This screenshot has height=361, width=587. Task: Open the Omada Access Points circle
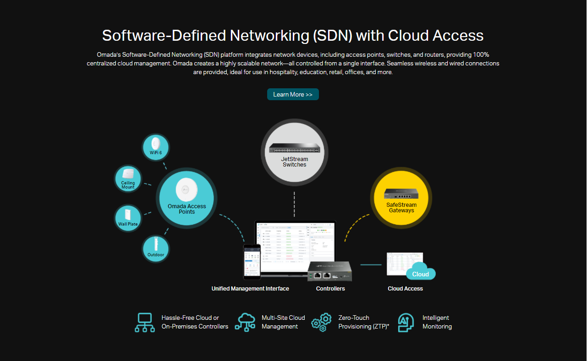(x=187, y=198)
